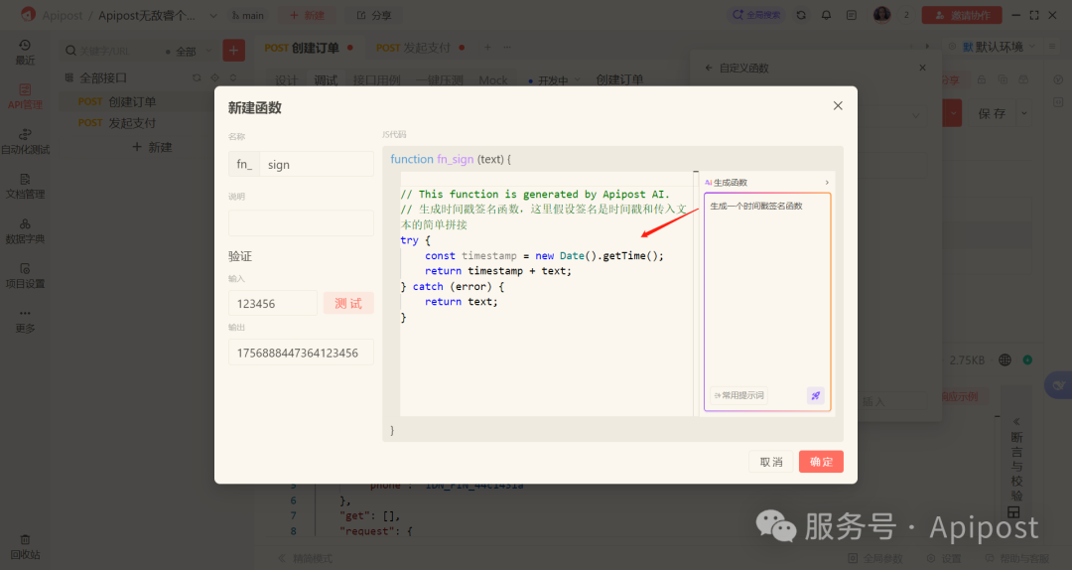Focus the function name field containing sign
Viewport: 1072px width, 570px height.
point(317,164)
